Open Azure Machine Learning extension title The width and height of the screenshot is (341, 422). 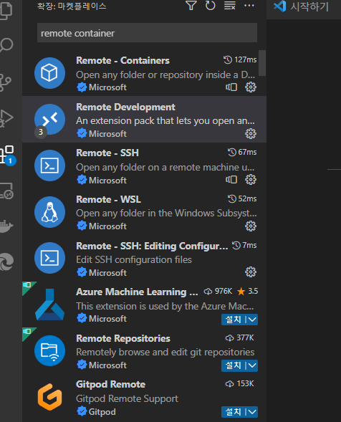[137, 292]
